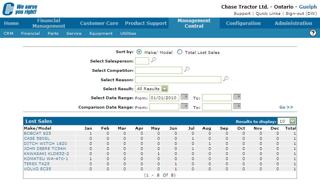Click the Jul column header
Viewport: 320px width, 187px height.
191,128
